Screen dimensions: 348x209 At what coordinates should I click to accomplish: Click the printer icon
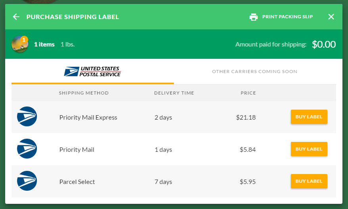point(254,17)
